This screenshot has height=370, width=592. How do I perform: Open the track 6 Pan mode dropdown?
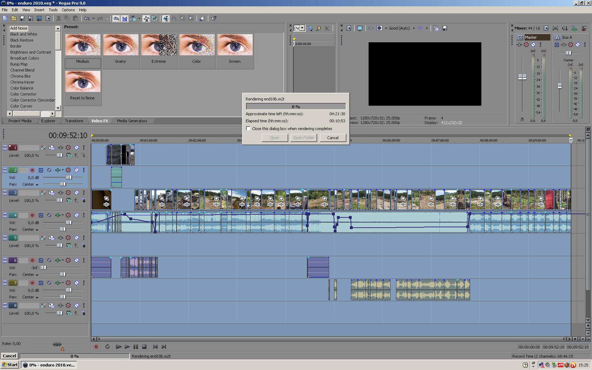pos(37,275)
